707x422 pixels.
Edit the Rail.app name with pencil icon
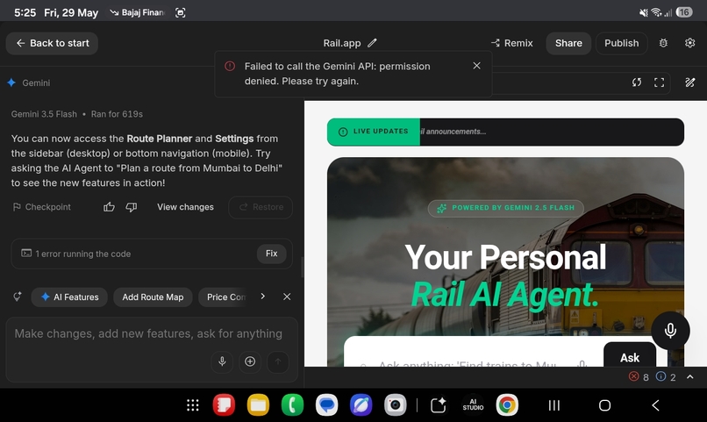(372, 43)
